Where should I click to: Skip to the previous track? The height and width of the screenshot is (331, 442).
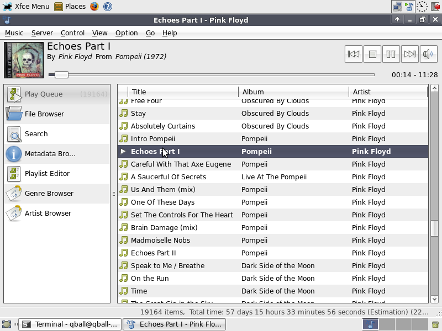[x=353, y=54]
